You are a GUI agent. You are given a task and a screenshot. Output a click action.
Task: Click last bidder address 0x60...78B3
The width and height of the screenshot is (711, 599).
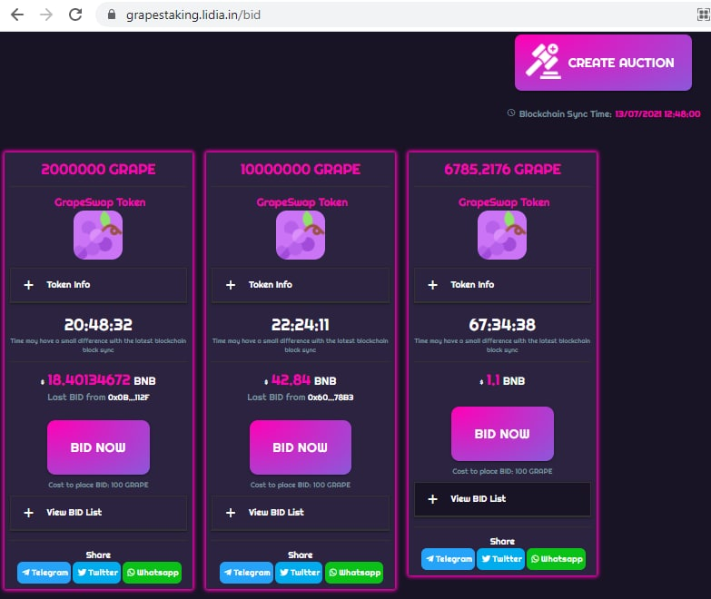[331, 398]
